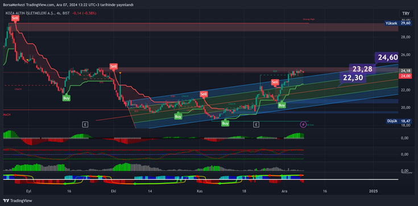The height and width of the screenshot is (206, 418).
Task: Click the -0,14 (-0,58%) change value
Action: pyautogui.click(x=84, y=13)
